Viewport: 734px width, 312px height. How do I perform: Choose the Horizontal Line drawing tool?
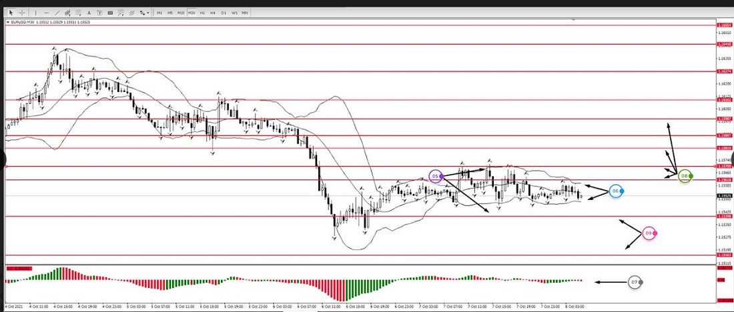click(47, 13)
